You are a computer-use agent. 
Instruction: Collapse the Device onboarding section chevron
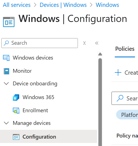click(x=6, y=83)
